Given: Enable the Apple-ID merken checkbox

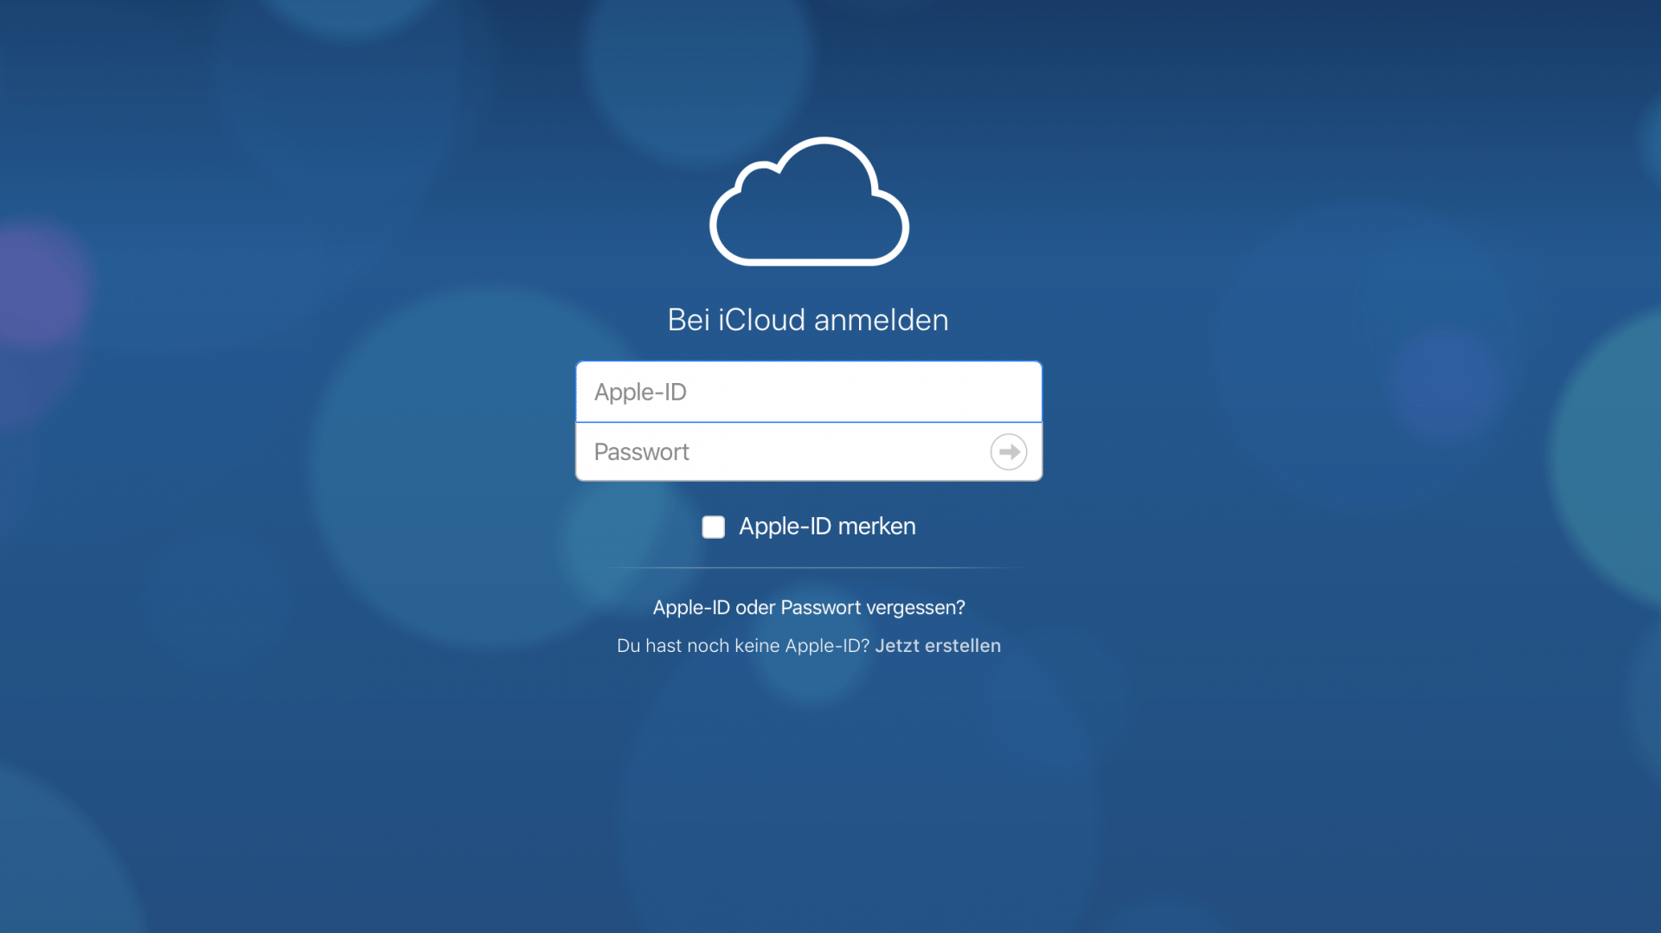Looking at the screenshot, I should click(713, 527).
